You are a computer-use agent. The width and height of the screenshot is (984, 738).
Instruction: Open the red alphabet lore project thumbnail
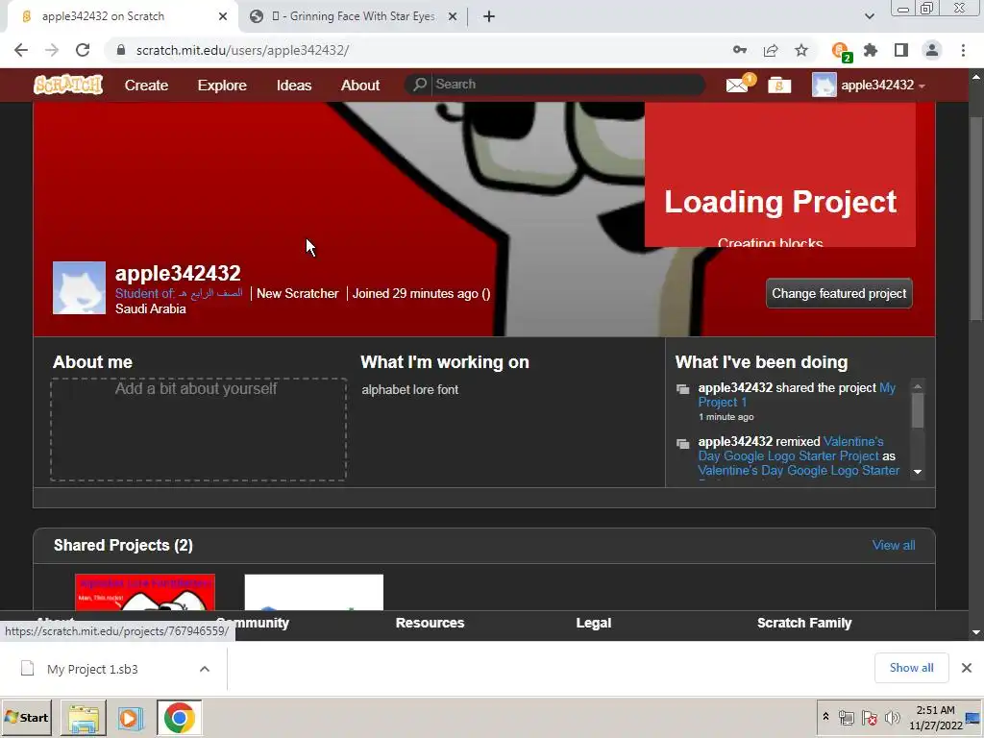click(145, 592)
